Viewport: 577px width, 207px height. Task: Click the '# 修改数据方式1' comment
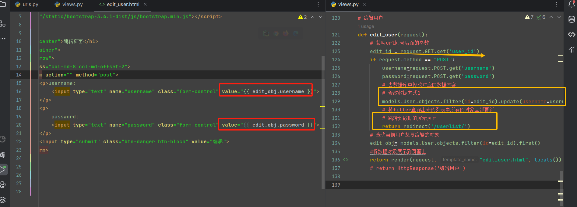(x=401, y=93)
